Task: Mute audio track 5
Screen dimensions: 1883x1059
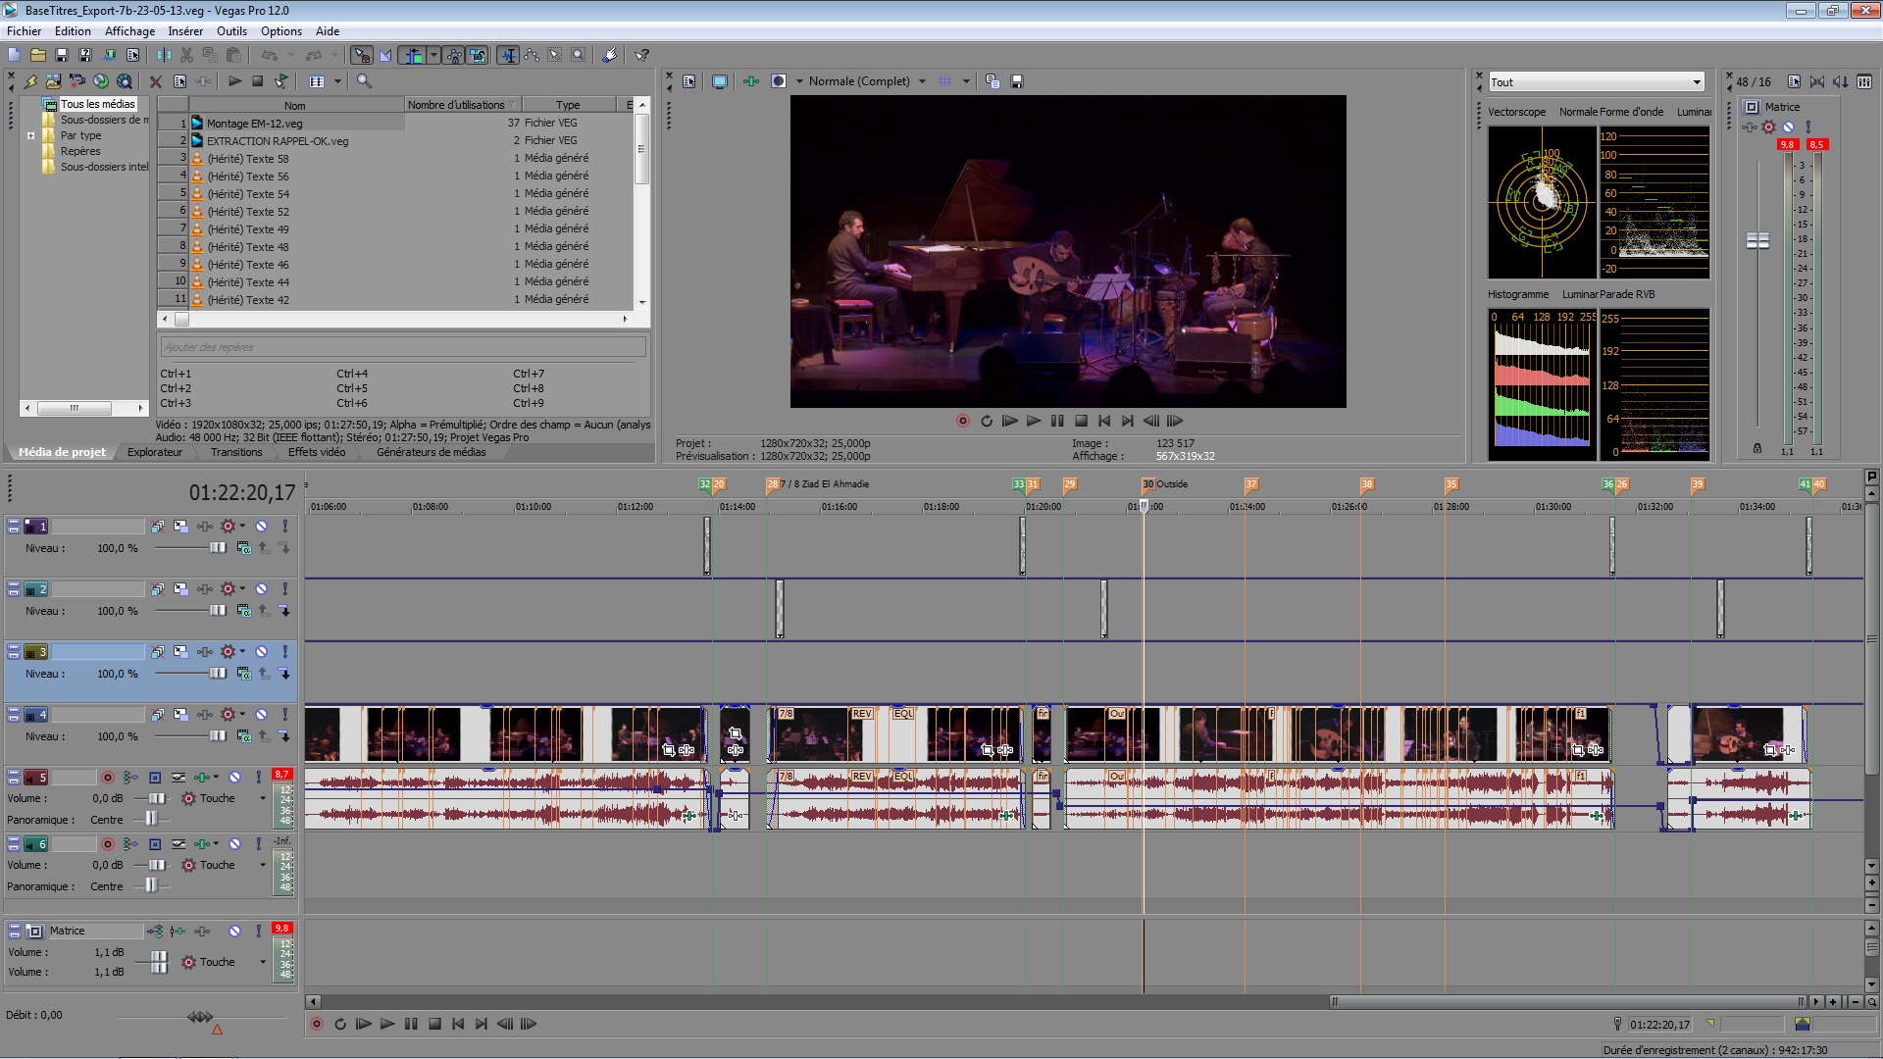Action: click(x=235, y=778)
